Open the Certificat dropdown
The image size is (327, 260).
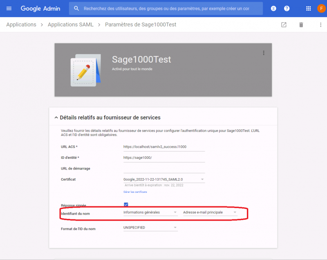[164, 179]
